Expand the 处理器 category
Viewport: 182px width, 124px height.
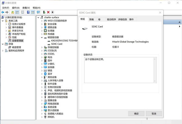pos(42,31)
